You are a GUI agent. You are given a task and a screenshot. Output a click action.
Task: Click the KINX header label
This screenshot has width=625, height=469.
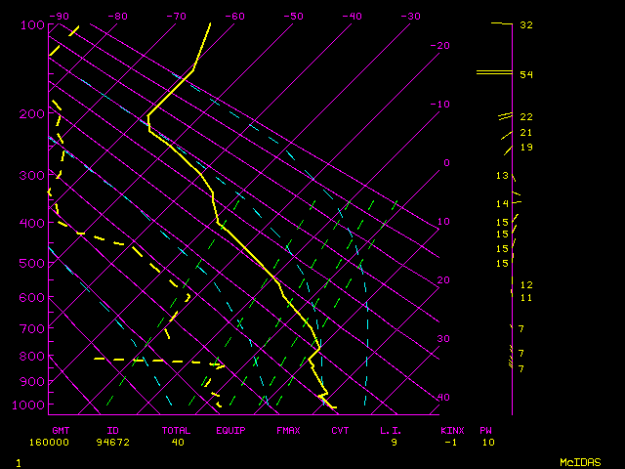pos(452,430)
